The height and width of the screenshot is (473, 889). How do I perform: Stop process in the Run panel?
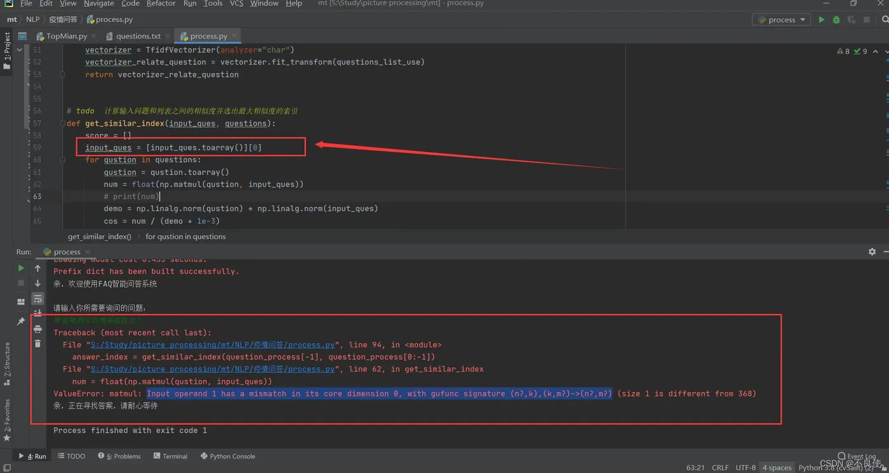[x=21, y=283]
